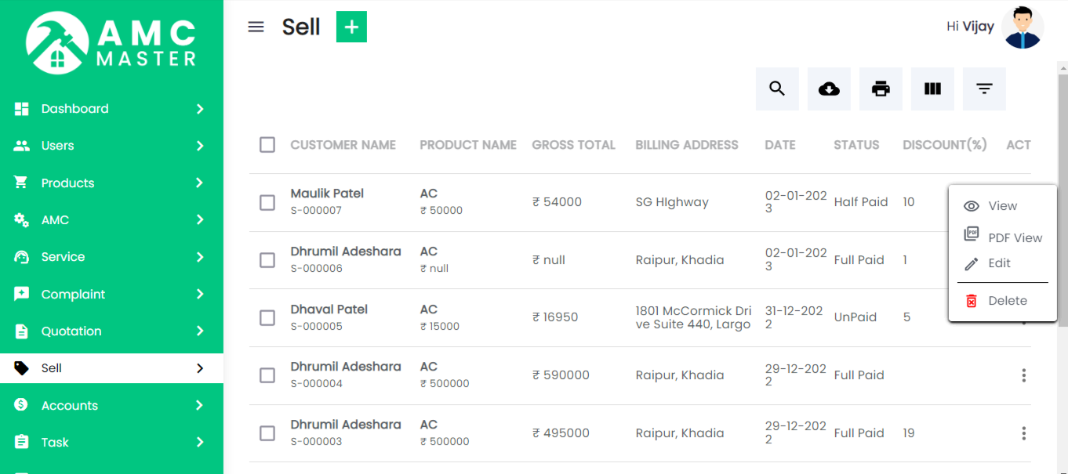Expand the AMC sidebar section arrow
1068x474 pixels.
[x=200, y=220]
